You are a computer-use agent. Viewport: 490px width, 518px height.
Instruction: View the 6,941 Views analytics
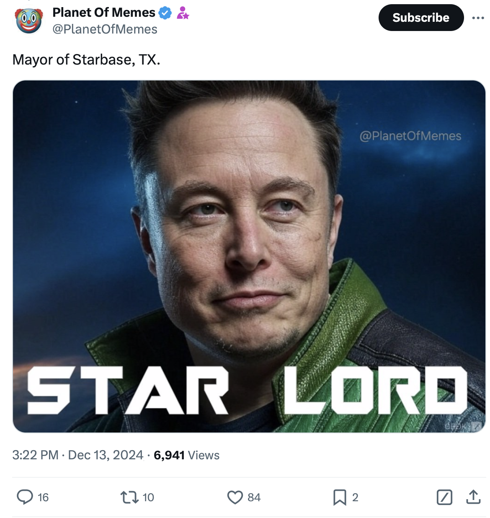tap(186, 455)
